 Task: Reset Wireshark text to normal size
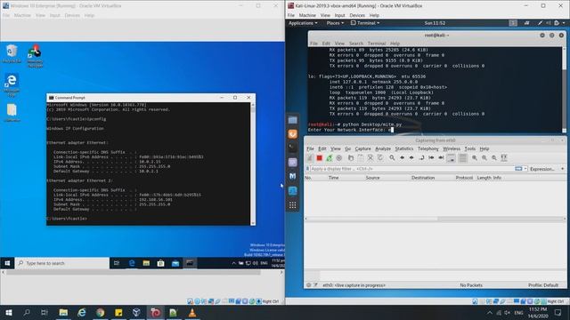494,158
